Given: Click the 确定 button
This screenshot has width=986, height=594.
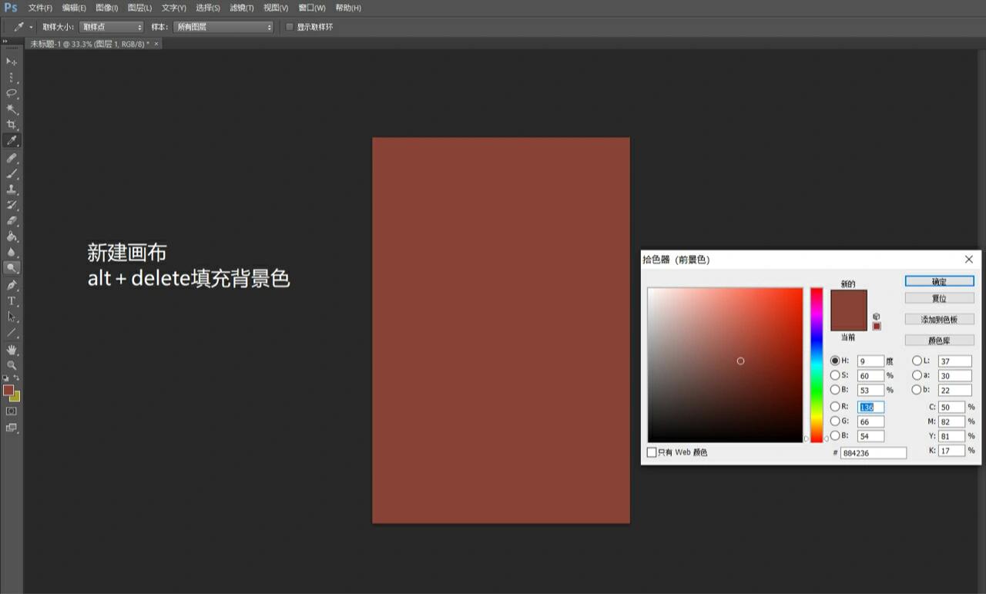Looking at the screenshot, I should 939,281.
